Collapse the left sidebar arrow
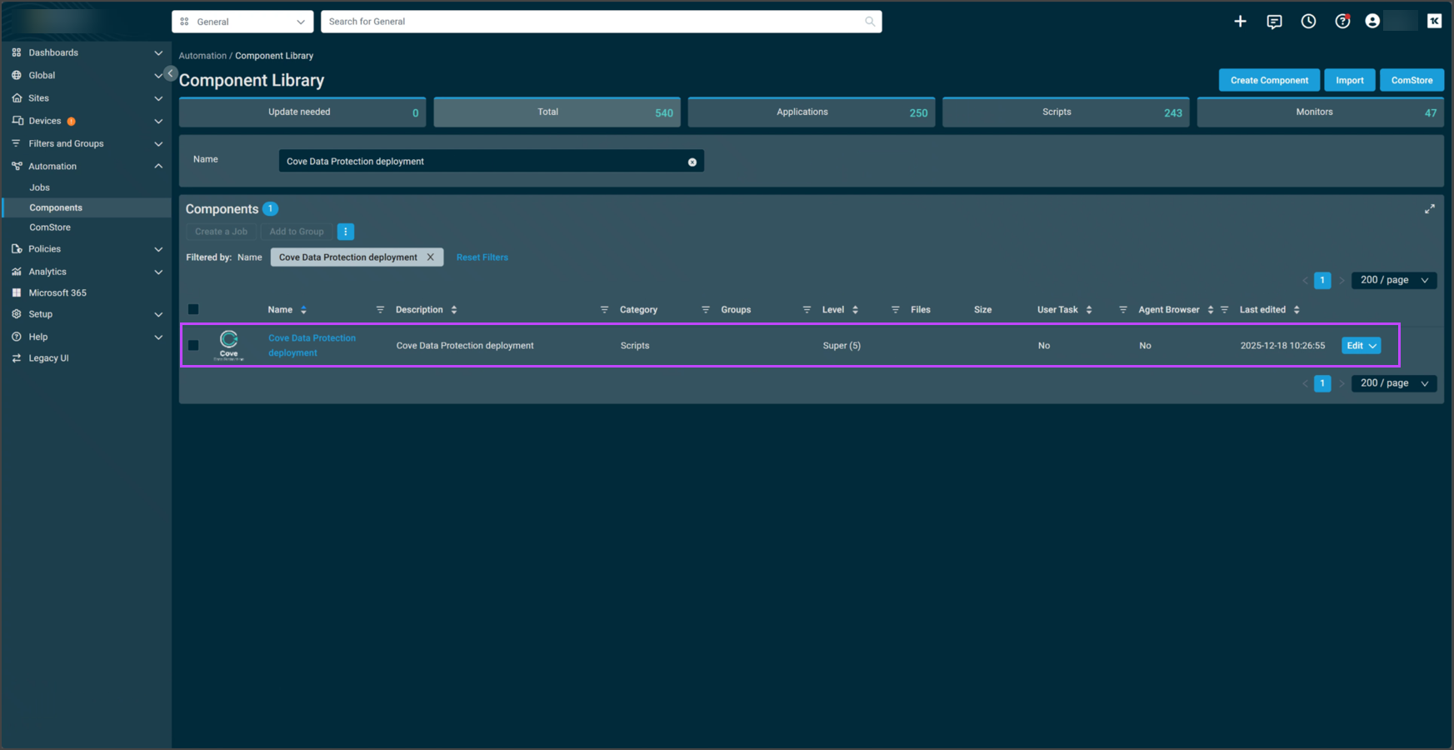This screenshot has width=1454, height=750. (x=170, y=73)
